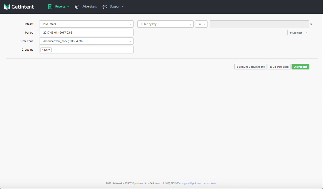
Task: Remove the Date grouping tag
Action: pos(43,50)
